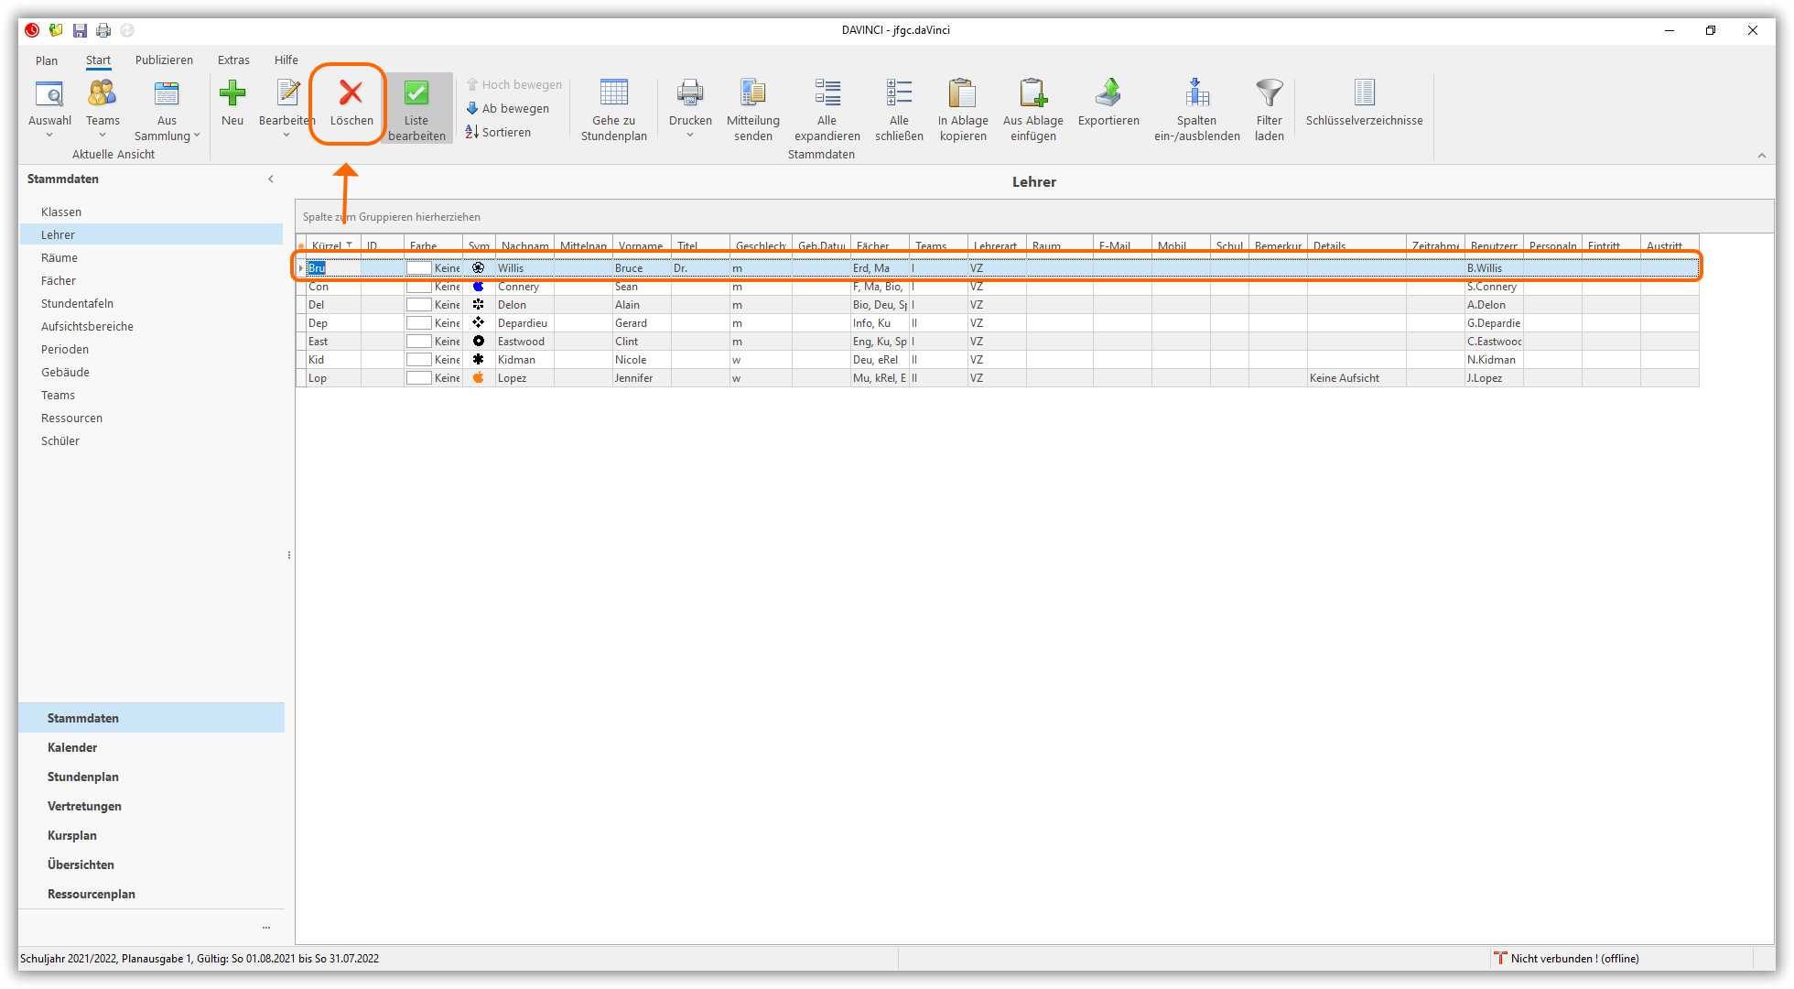The image size is (1794, 989).
Task: Switch to Stundenplan navigation section
Action: (x=83, y=777)
